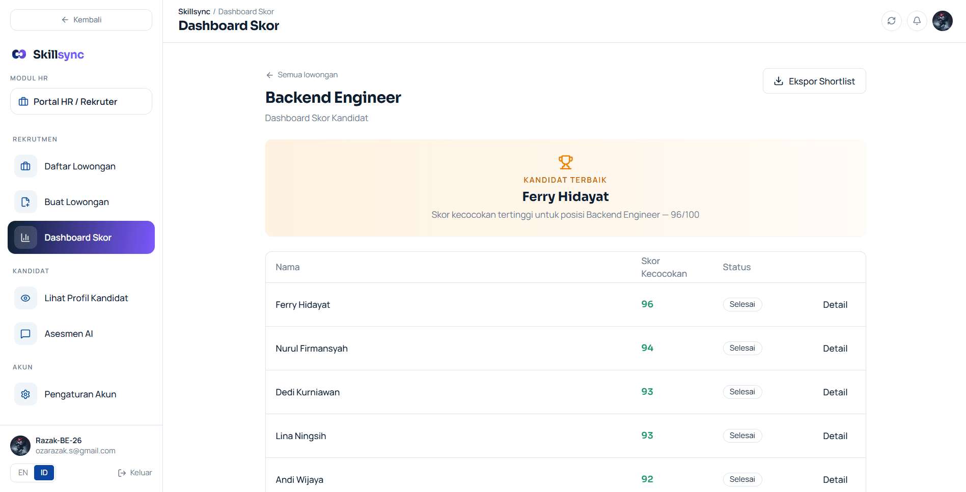Click the download icon in Ekspor Shortlist
Screen dimensions: 966x492
point(779,81)
